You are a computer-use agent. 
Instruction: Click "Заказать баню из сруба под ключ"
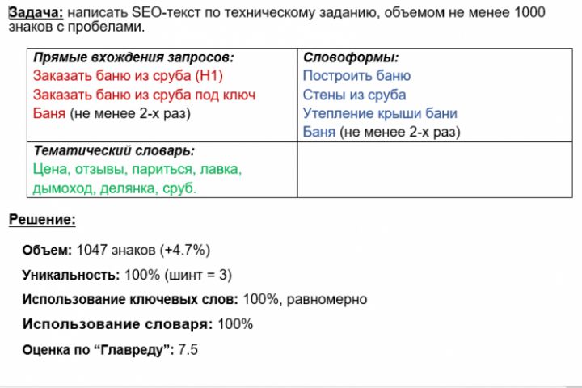(x=144, y=95)
